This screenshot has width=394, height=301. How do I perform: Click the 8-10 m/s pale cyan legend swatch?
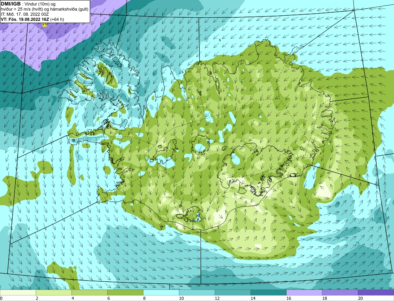click(161, 292)
